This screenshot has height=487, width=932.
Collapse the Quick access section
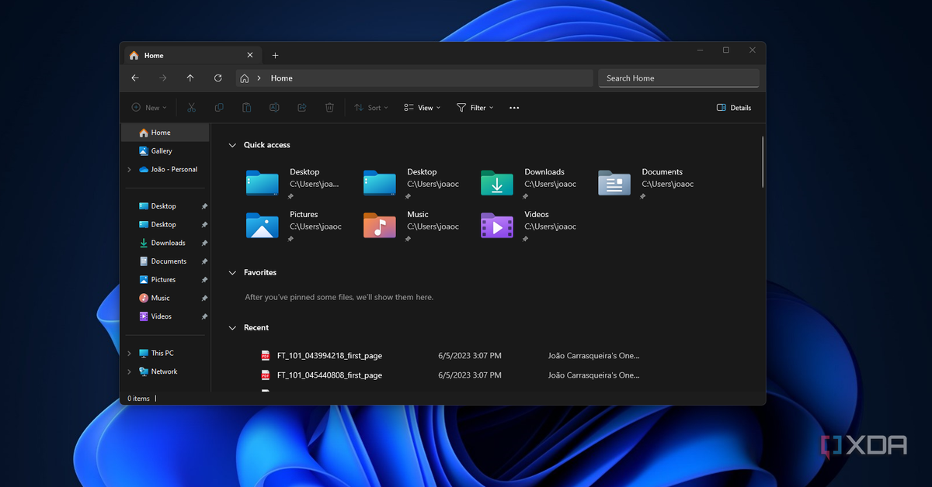pyautogui.click(x=231, y=145)
